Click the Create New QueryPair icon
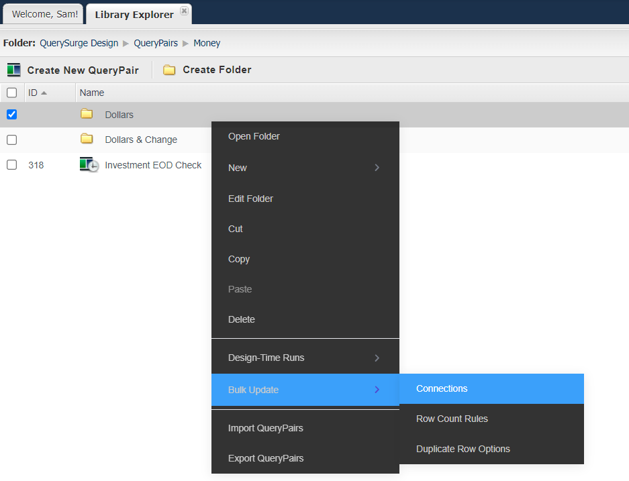The image size is (629, 481). (13, 70)
